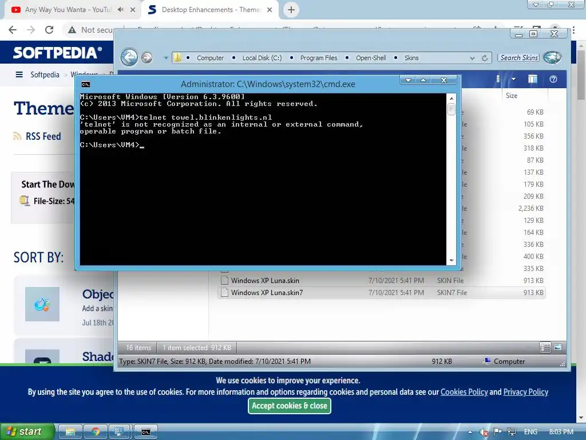Switch to the Desktop Enhancements Softpedia tab

210,10
